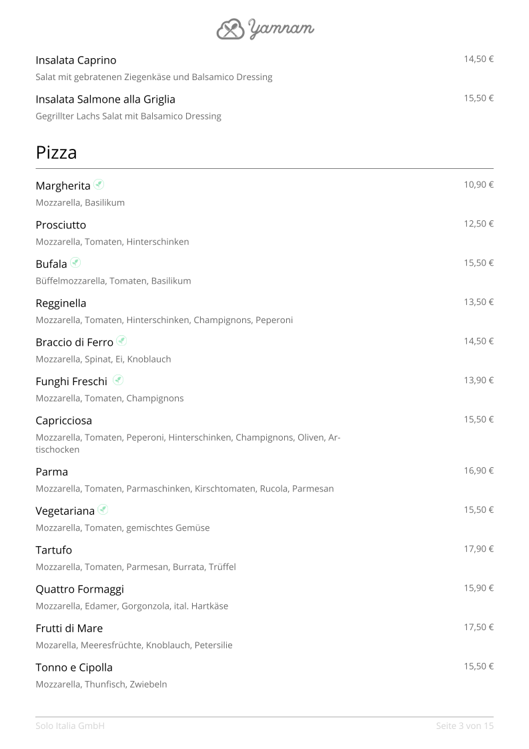The height and width of the screenshot is (749, 529).
Task: Click the Solo Italia GmbH footer text
Action: click(70, 726)
